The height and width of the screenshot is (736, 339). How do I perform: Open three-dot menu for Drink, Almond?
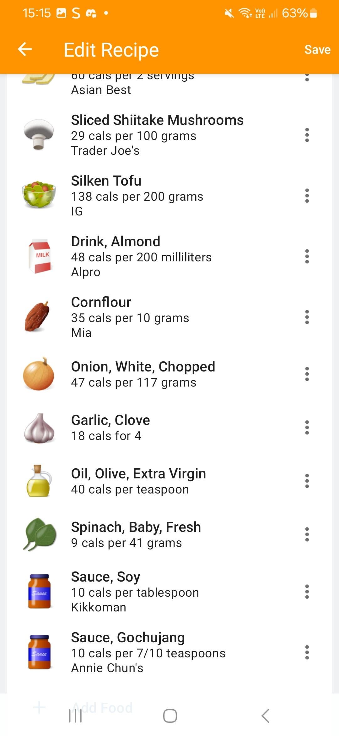pyautogui.click(x=307, y=256)
